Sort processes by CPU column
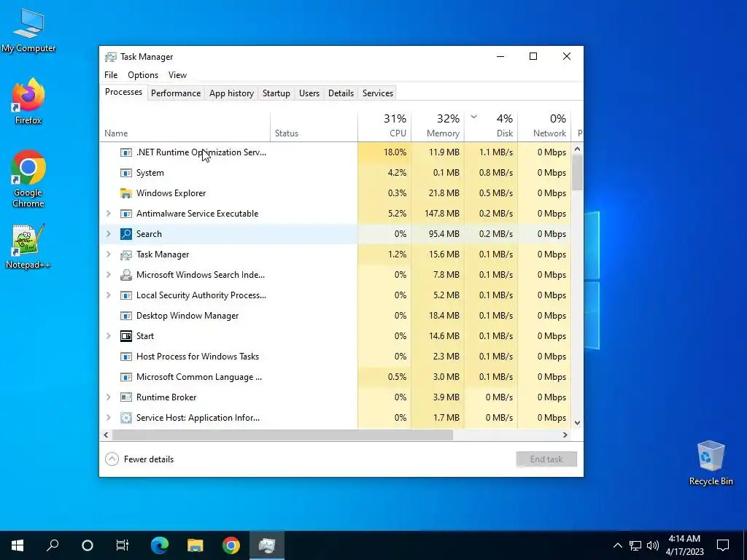This screenshot has width=747, height=560. pyautogui.click(x=384, y=125)
